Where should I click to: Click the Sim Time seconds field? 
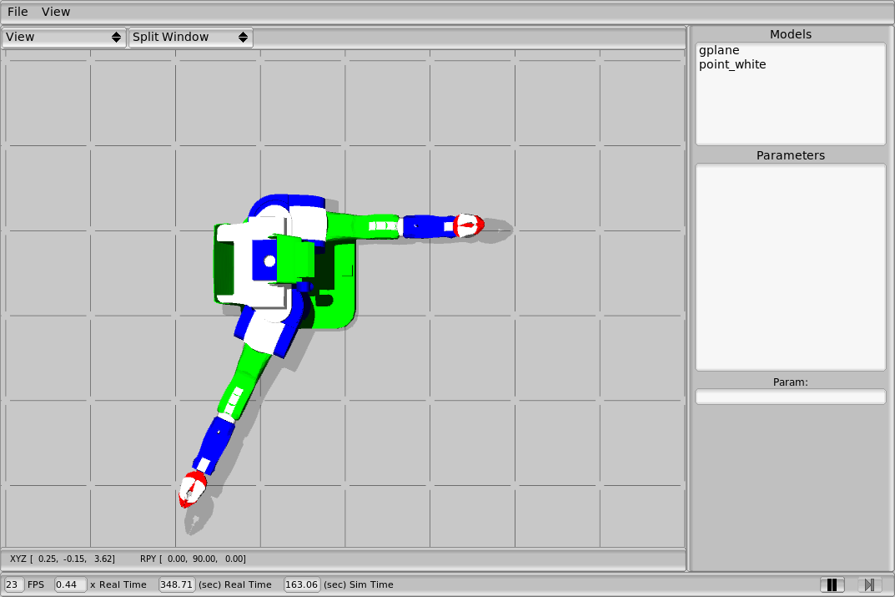click(x=302, y=584)
